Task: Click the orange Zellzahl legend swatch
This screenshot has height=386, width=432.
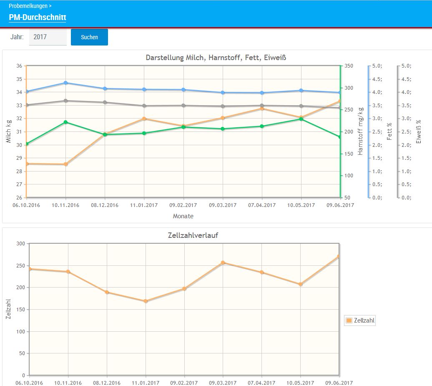Action: coord(349,320)
